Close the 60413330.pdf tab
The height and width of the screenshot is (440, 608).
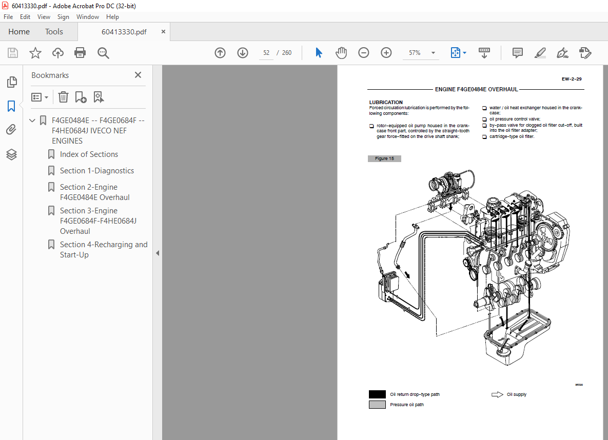tap(163, 31)
